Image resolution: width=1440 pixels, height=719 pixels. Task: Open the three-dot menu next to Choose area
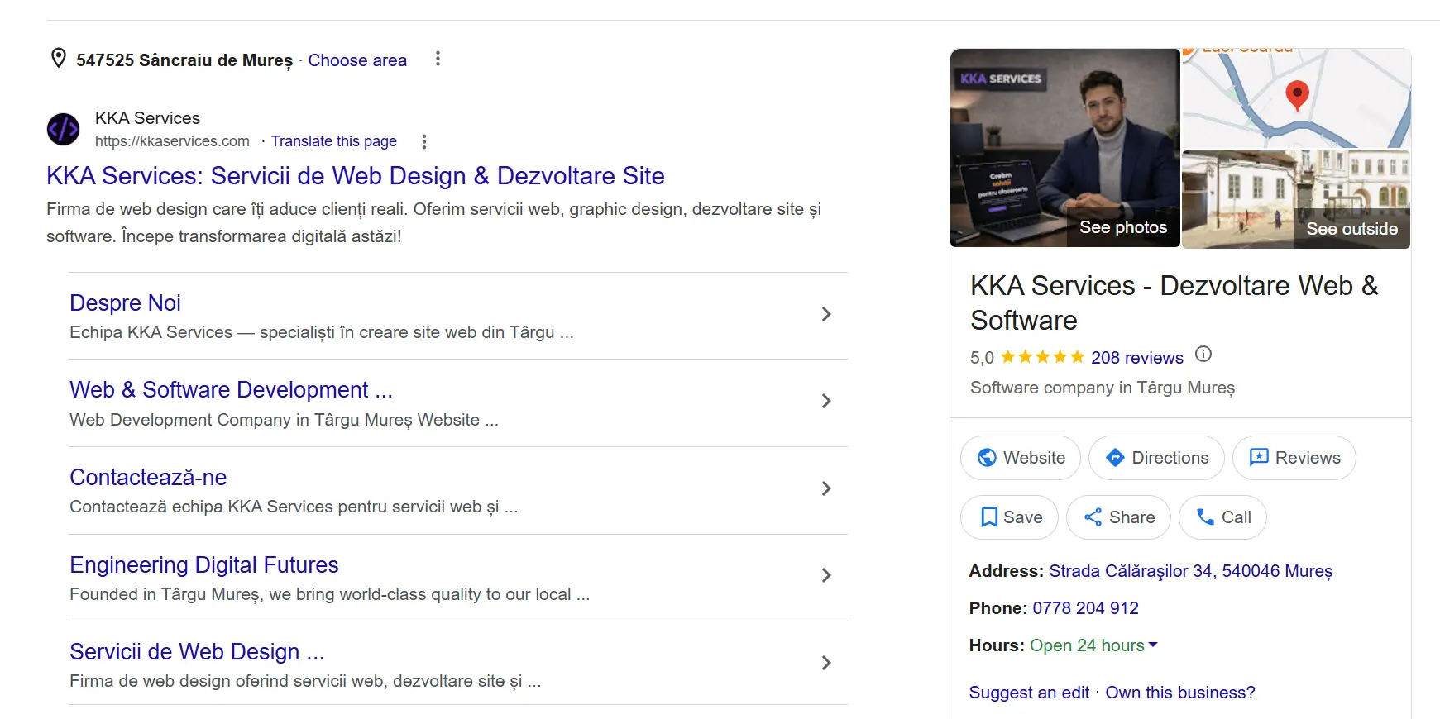coord(438,59)
